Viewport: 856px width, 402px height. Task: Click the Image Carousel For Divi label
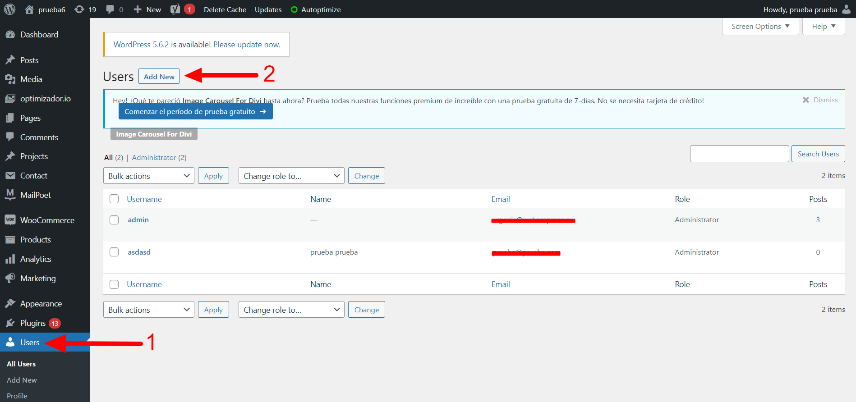pyautogui.click(x=154, y=134)
